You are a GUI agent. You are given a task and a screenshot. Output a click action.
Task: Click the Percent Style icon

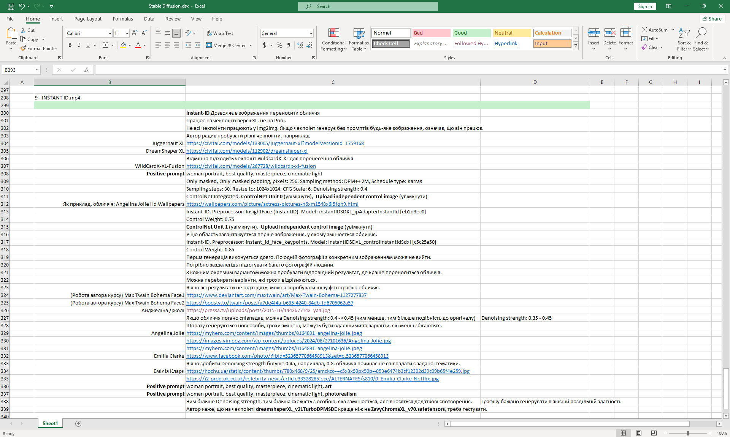[x=279, y=45]
